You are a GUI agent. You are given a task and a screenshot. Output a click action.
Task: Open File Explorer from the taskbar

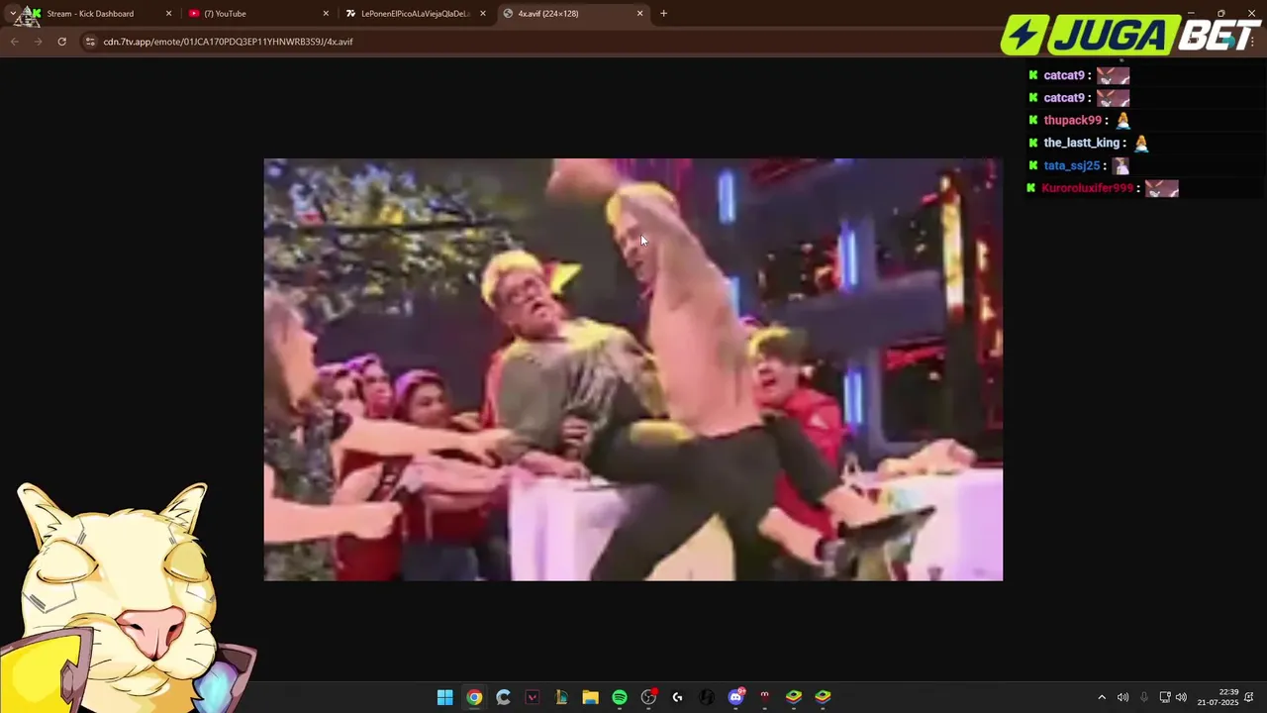(x=590, y=697)
